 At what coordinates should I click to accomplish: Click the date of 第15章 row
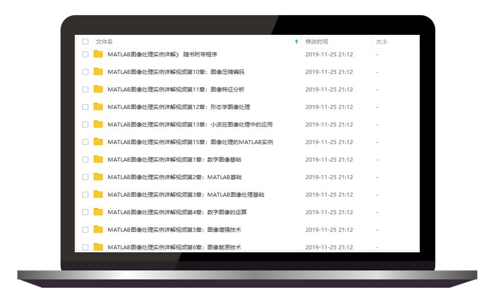tap(329, 142)
